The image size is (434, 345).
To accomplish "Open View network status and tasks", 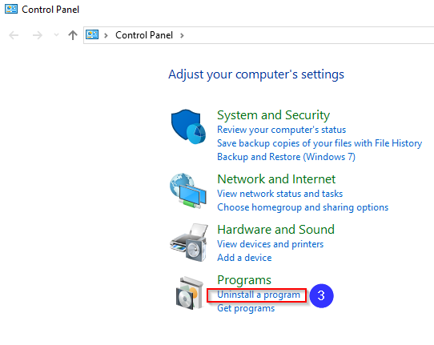I will tap(279, 194).
